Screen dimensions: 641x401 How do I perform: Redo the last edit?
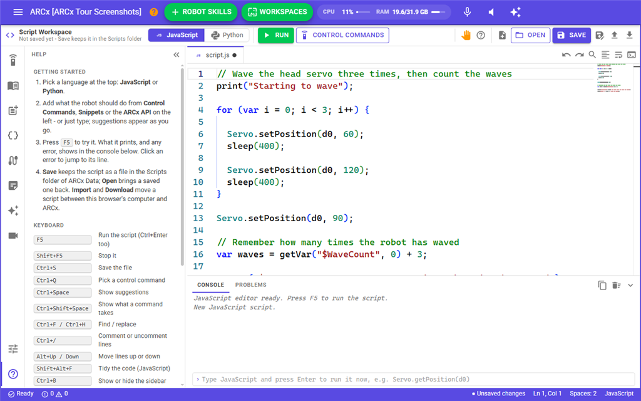(x=579, y=55)
